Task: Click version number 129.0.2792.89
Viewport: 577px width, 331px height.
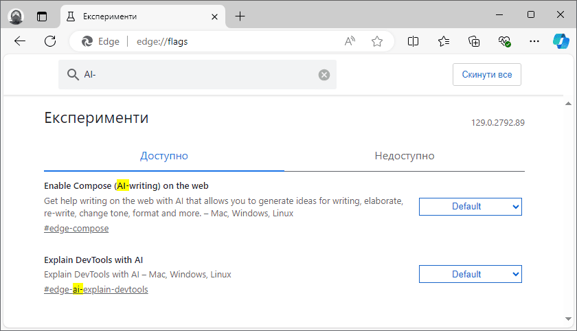Action: pyautogui.click(x=498, y=123)
